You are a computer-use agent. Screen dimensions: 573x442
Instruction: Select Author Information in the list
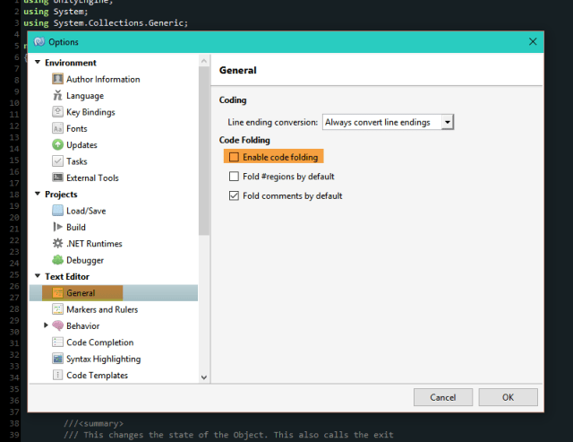click(103, 80)
